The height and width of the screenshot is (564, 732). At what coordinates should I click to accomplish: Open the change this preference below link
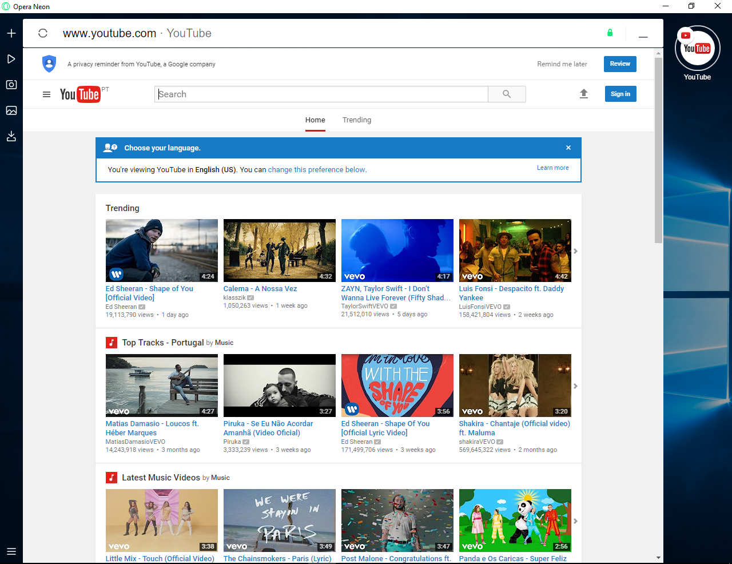point(317,170)
